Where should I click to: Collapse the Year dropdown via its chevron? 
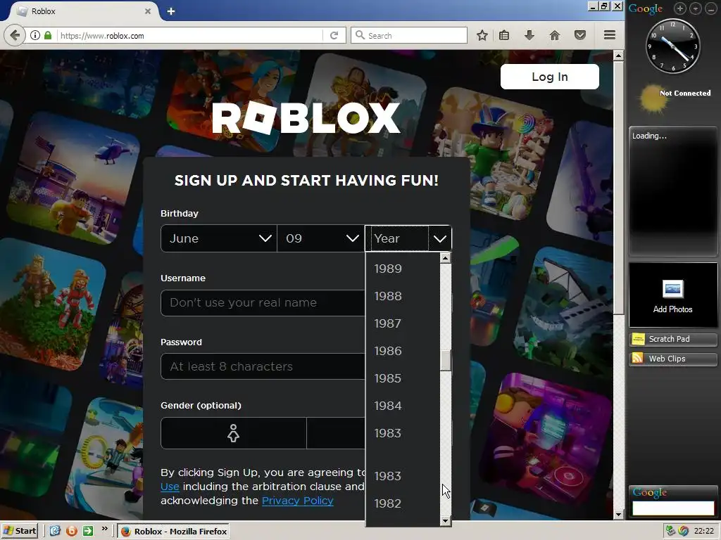[x=440, y=238]
